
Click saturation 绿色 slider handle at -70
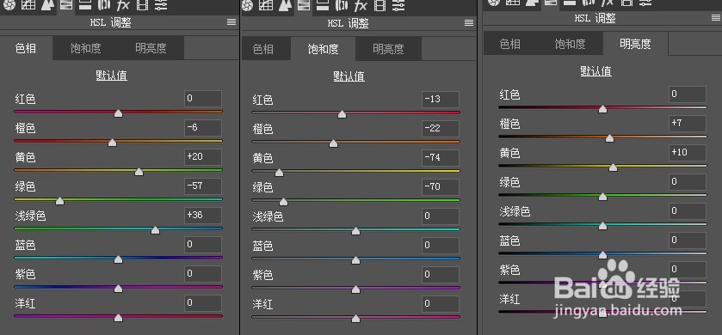point(284,202)
